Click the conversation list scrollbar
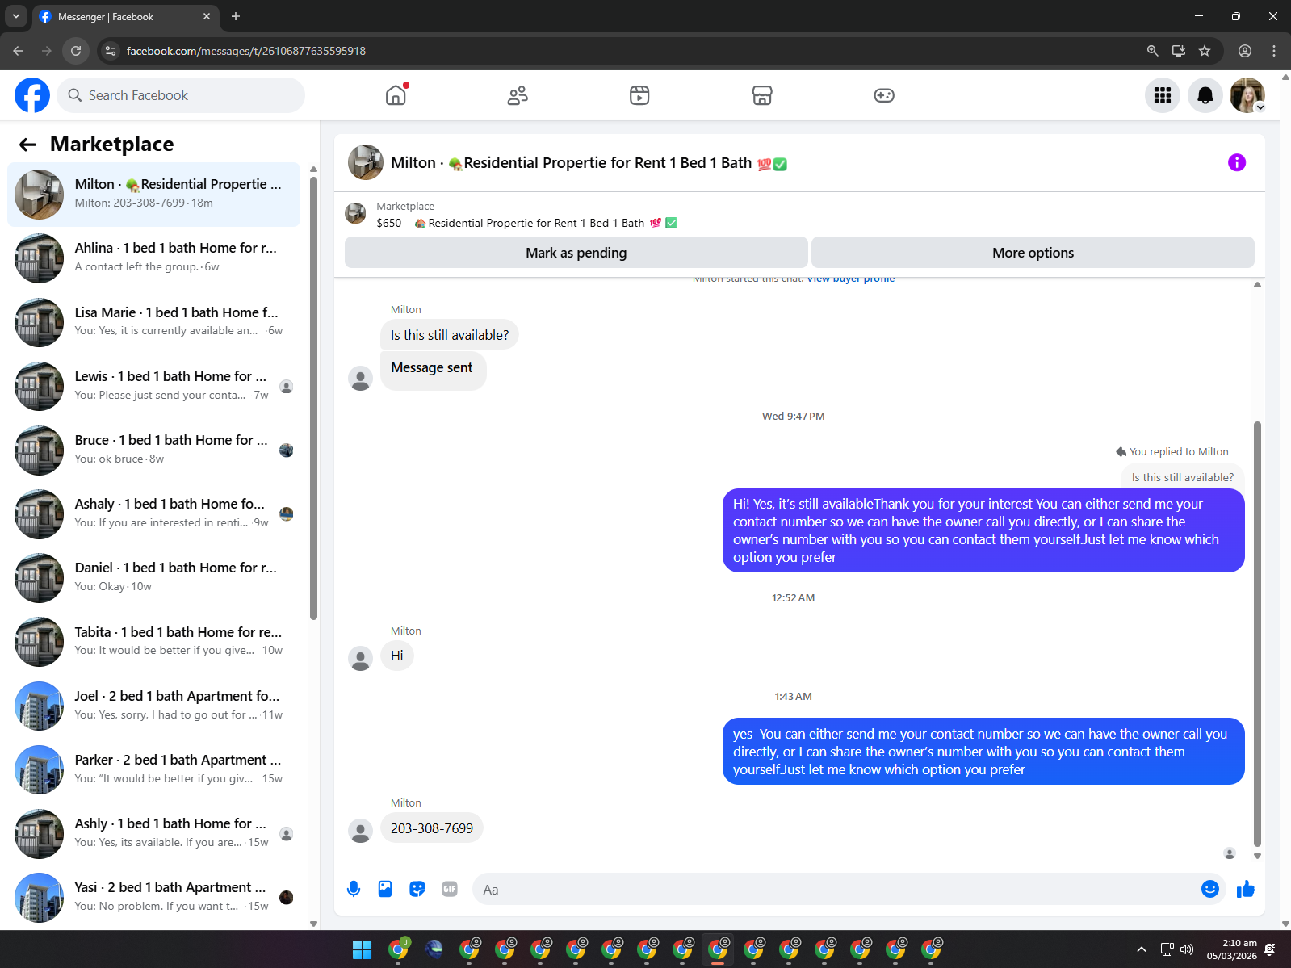Viewport: 1291px width, 968px height. (313, 399)
